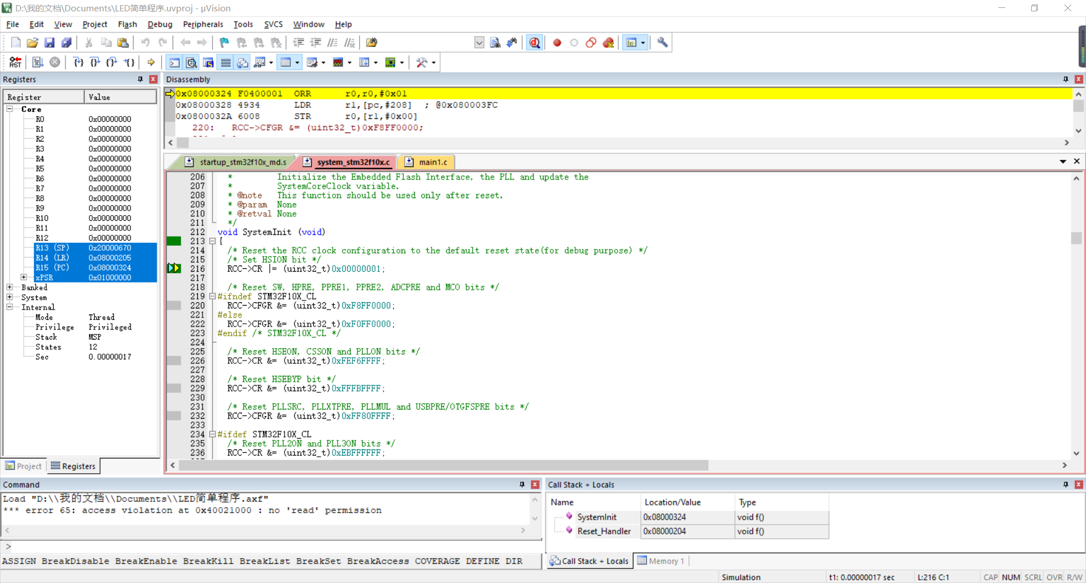Select the Reset_Handler call stack entry
This screenshot has width=1086, height=583.
click(604, 531)
